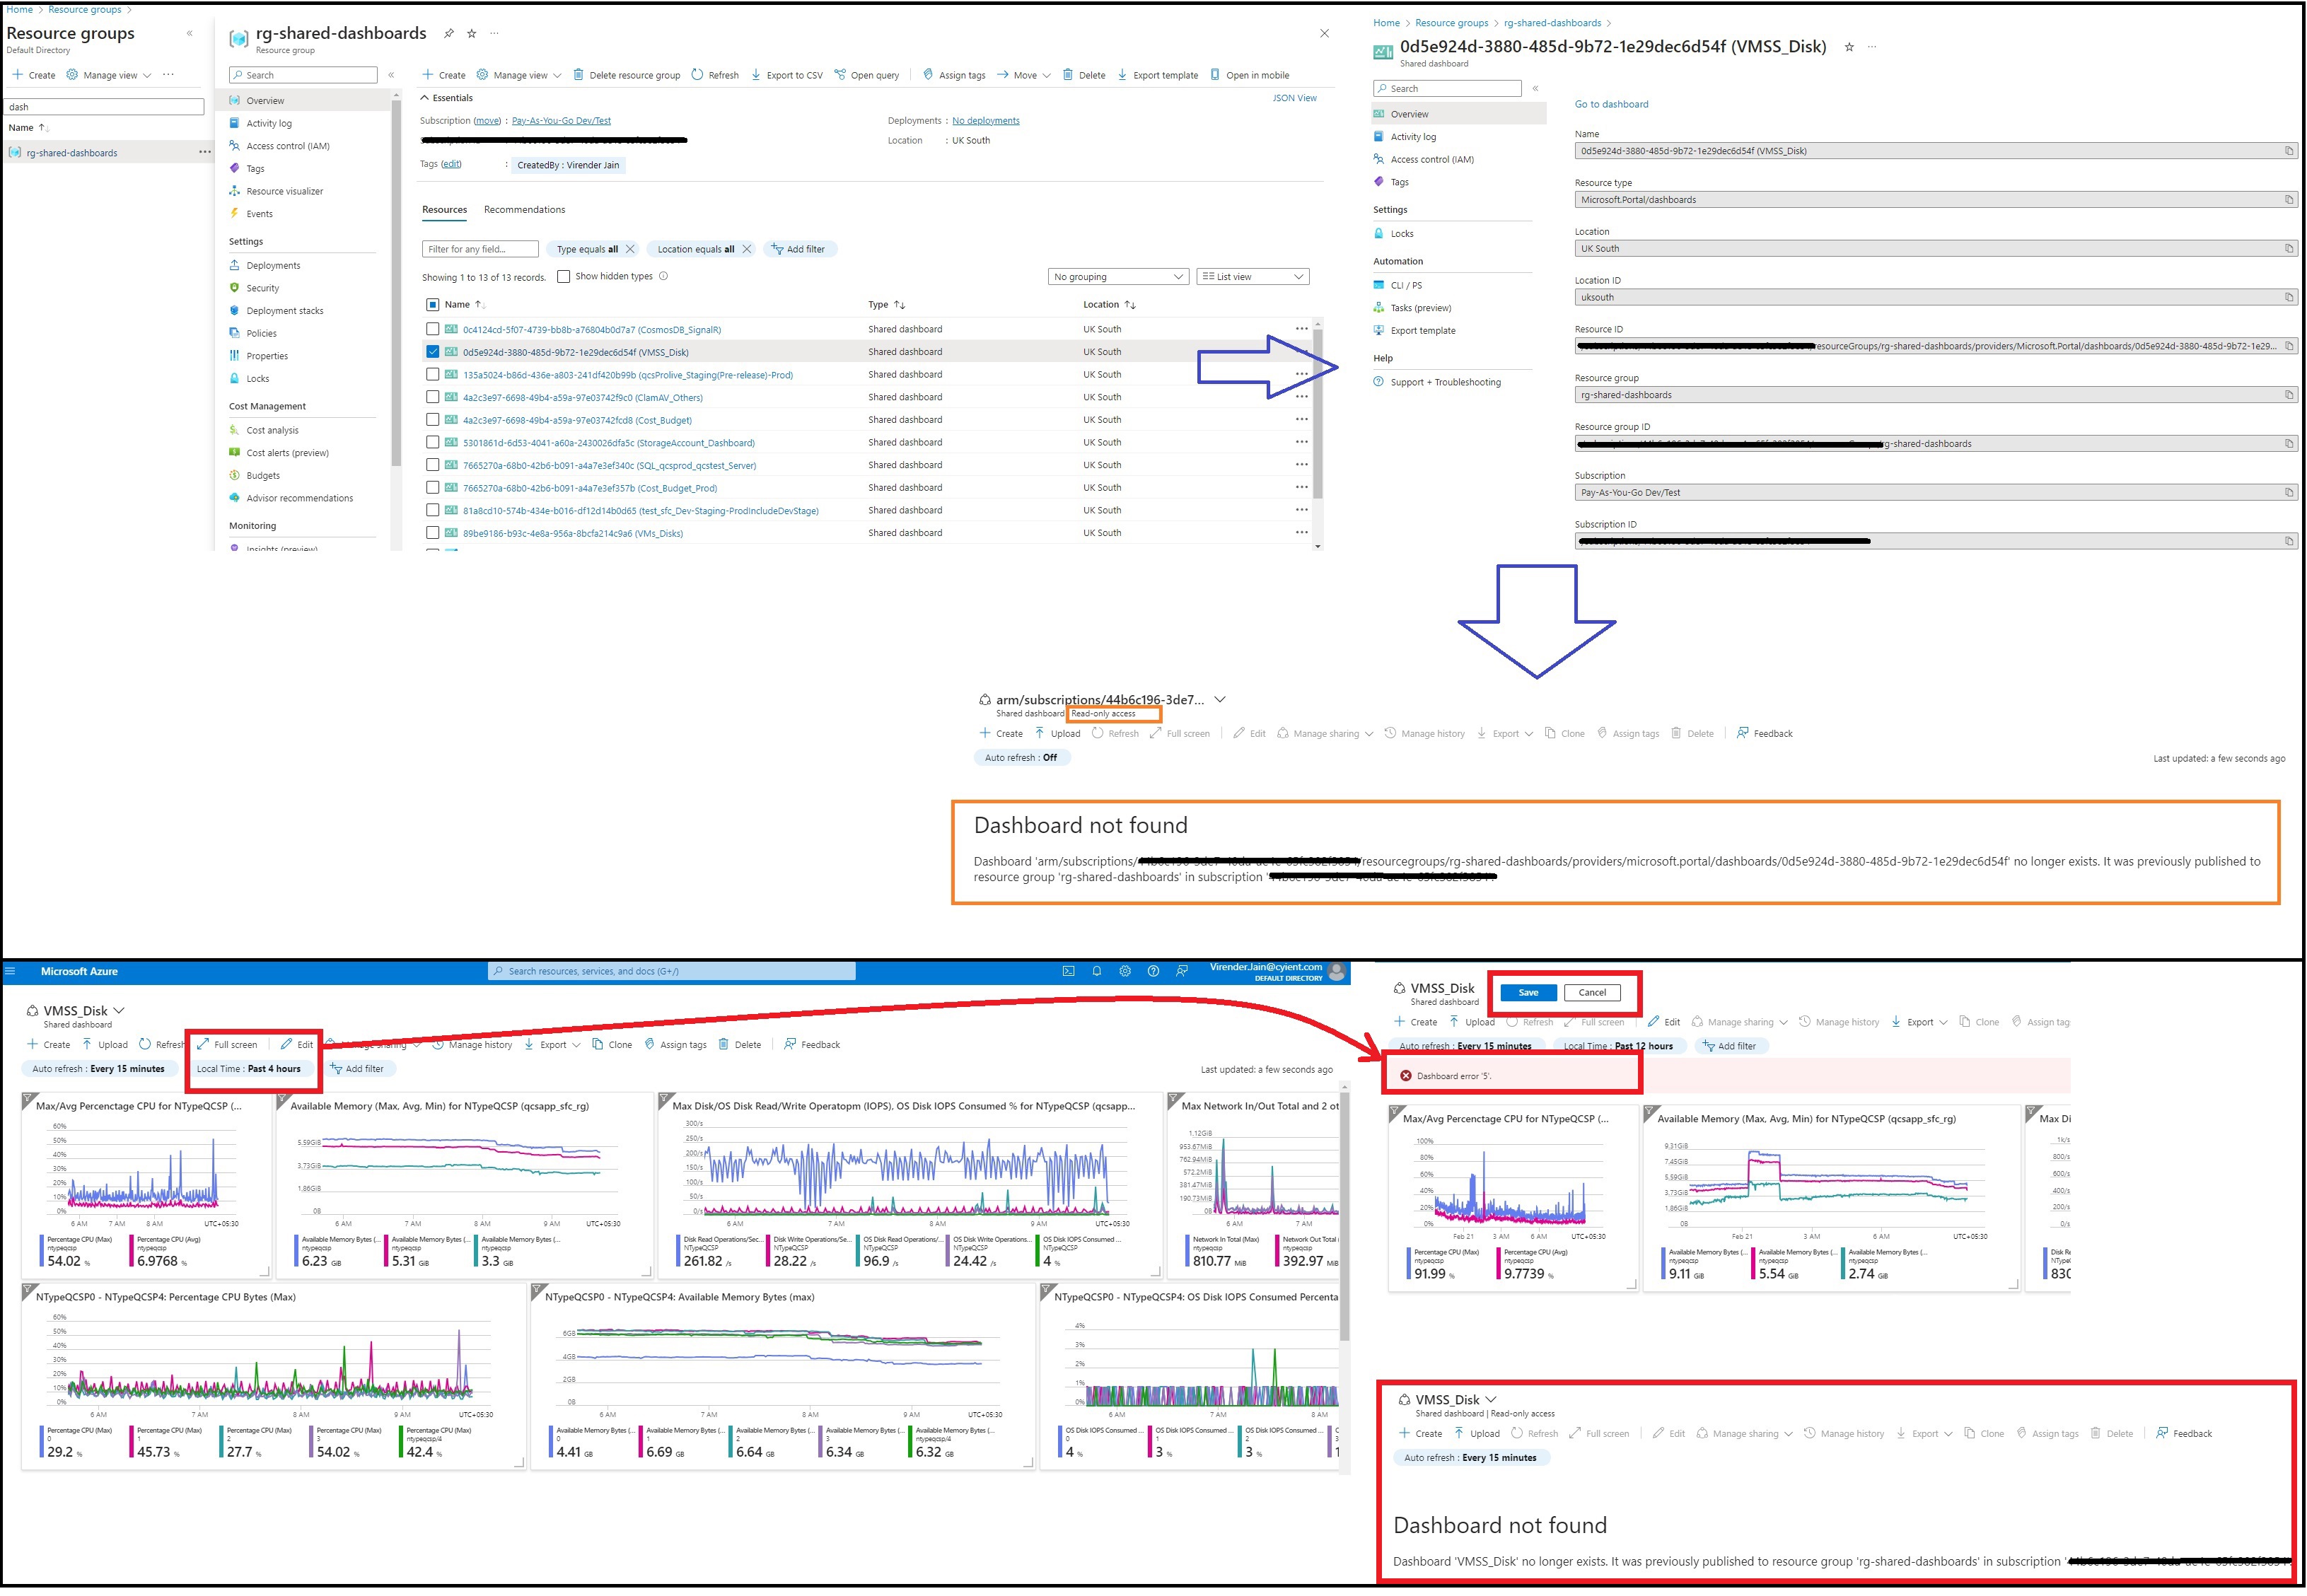Open portal settings gear in Azure top bar
Screen dimensions: 2307x1596
(x=1125, y=972)
